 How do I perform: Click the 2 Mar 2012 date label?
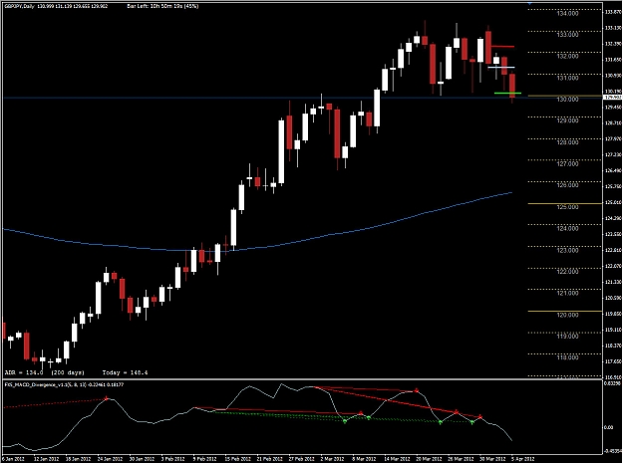(331, 459)
